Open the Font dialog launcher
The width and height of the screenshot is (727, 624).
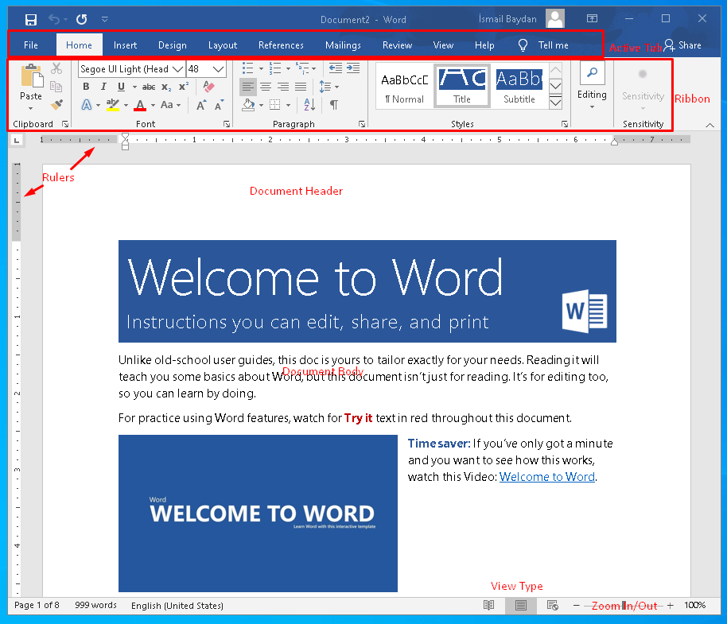pos(226,124)
